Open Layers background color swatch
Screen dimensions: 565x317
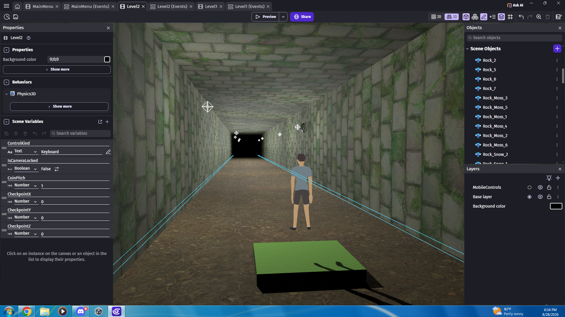click(556, 206)
